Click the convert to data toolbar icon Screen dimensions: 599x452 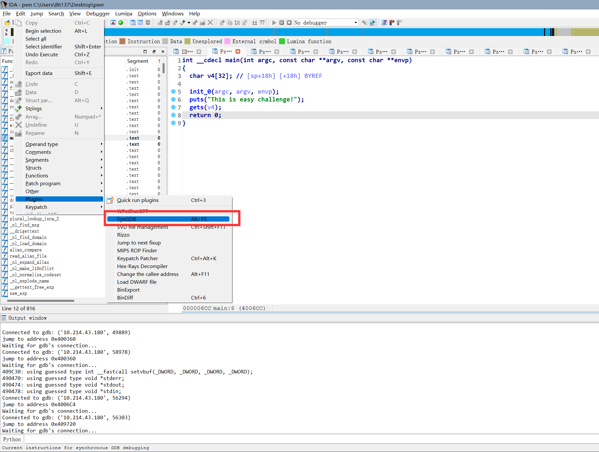(167, 23)
